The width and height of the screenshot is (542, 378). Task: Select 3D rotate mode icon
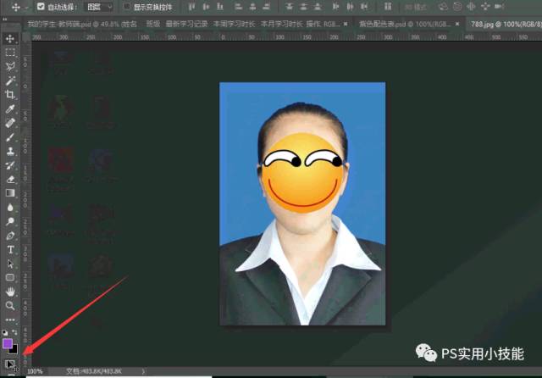pyautogui.click(x=443, y=7)
